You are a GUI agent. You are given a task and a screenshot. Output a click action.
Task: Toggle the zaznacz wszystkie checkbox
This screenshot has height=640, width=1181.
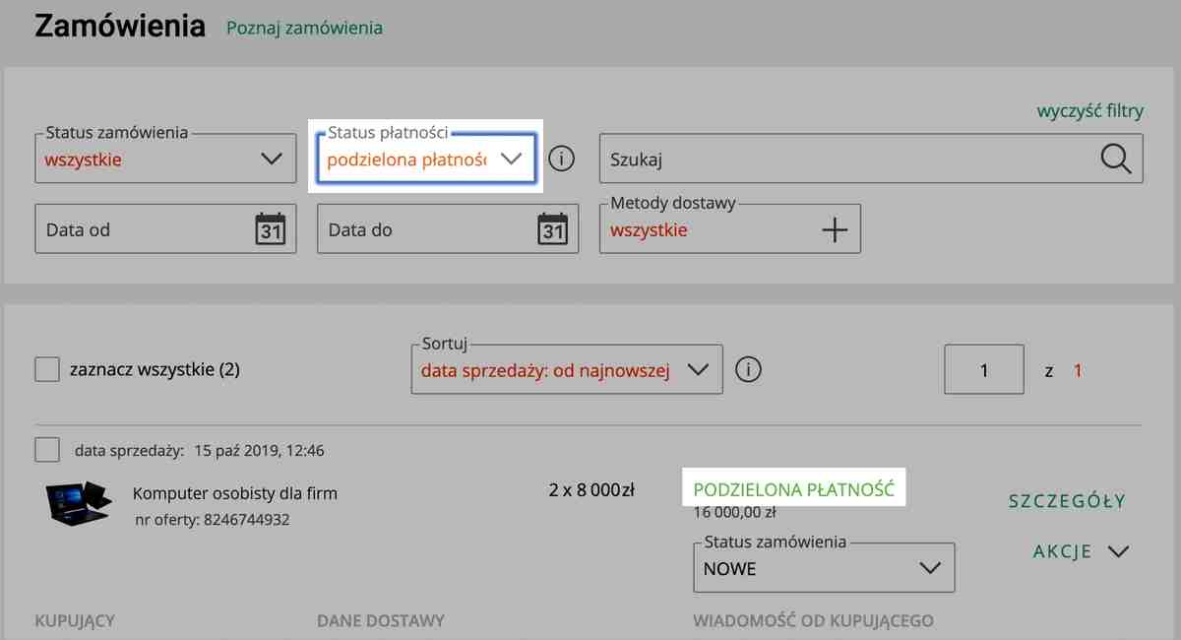(x=47, y=370)
